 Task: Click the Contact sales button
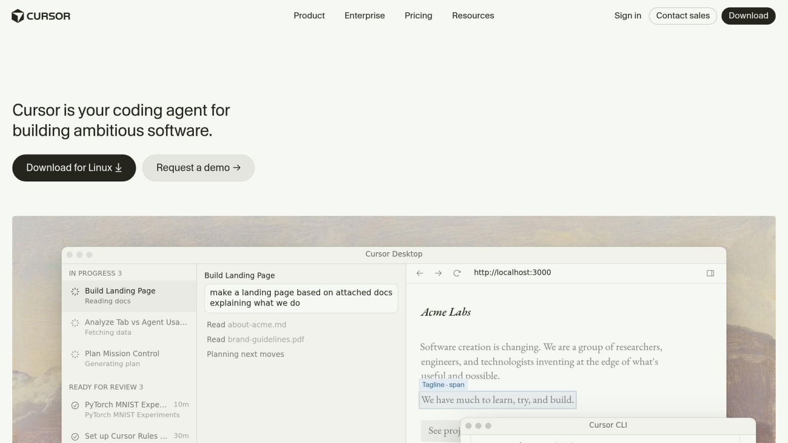[683, 16]
